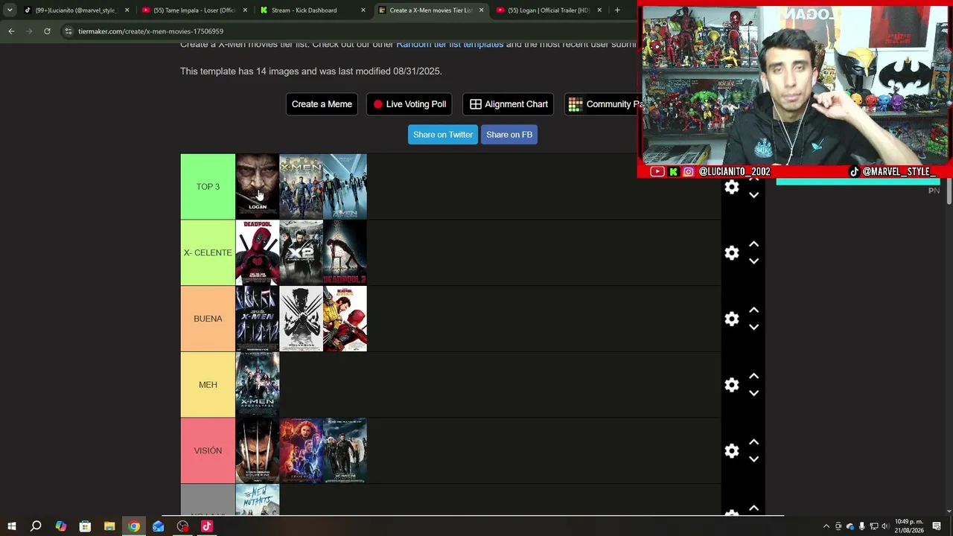Move MEH tier down
The height and width of the screenshot is (536, 953).
click(x=753, y=393)
